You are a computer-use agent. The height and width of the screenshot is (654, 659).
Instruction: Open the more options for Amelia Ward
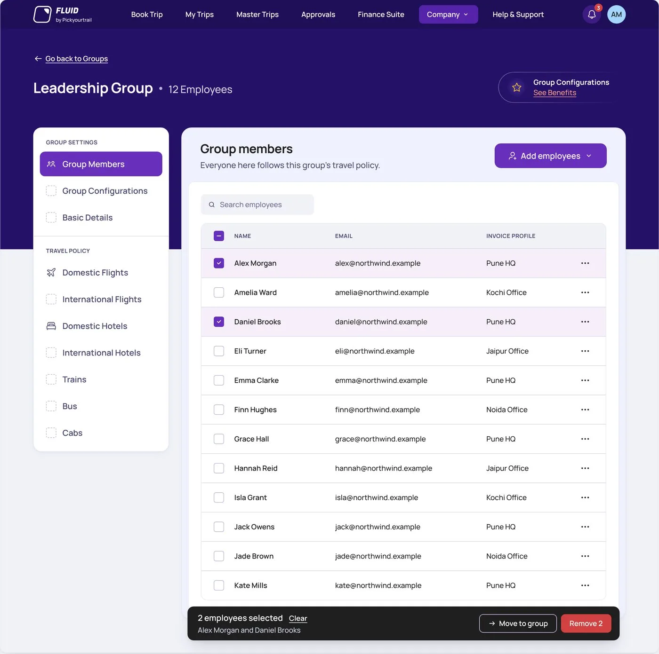(x=585, y=292)
